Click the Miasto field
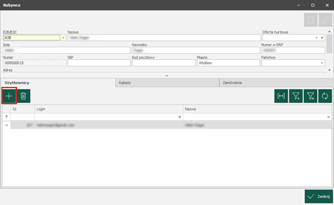The image size is (334, 205). click(x=229, y=63)
